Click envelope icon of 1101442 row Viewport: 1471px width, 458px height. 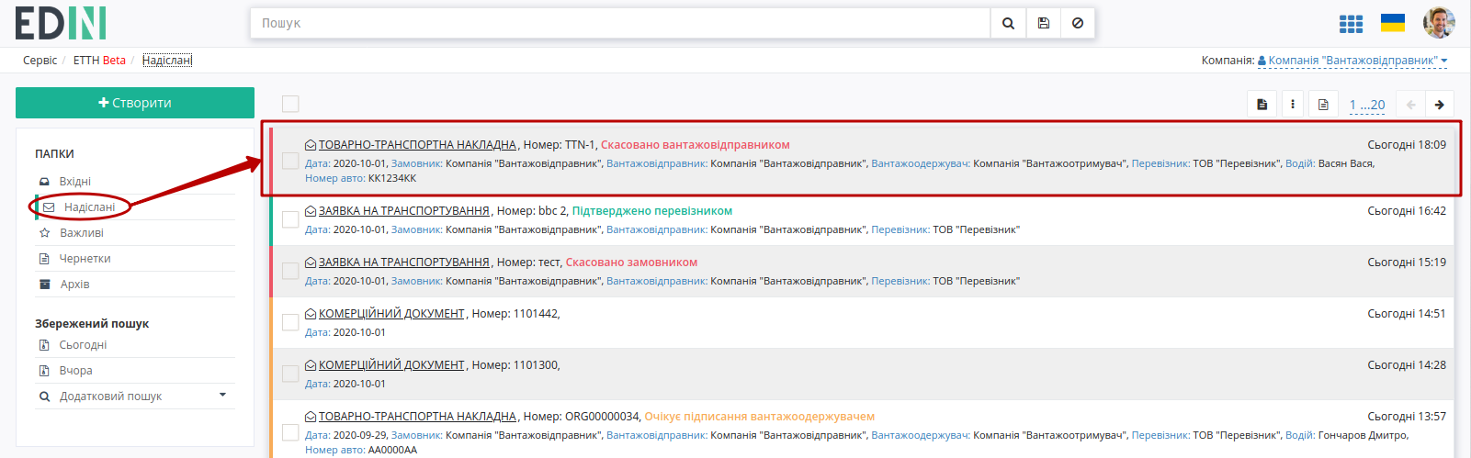(x=311, y=314)
